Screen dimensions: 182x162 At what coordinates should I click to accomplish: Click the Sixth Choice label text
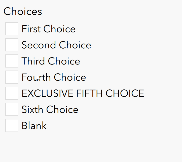coord(50,110)
